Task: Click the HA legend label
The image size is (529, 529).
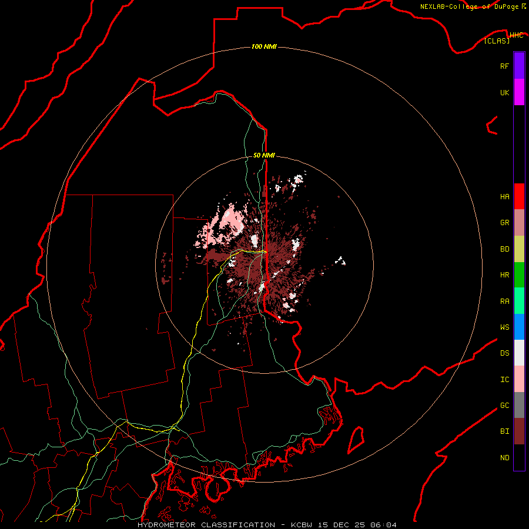Action: (x=504, y=197)
